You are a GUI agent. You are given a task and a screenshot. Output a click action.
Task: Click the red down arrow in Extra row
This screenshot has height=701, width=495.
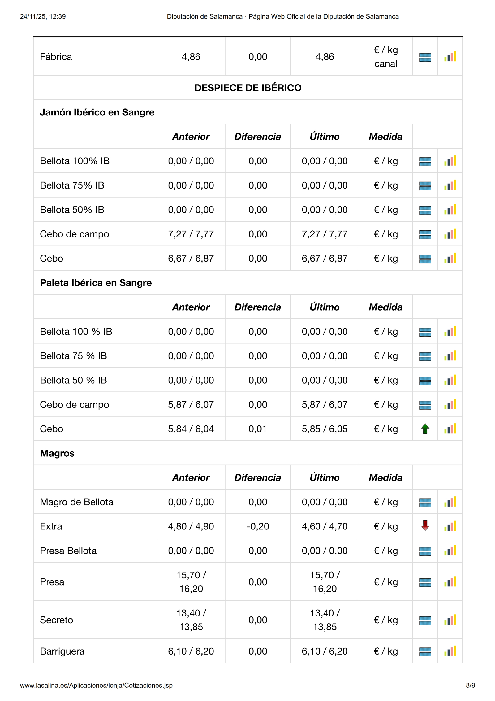click(x=425, y=526)
